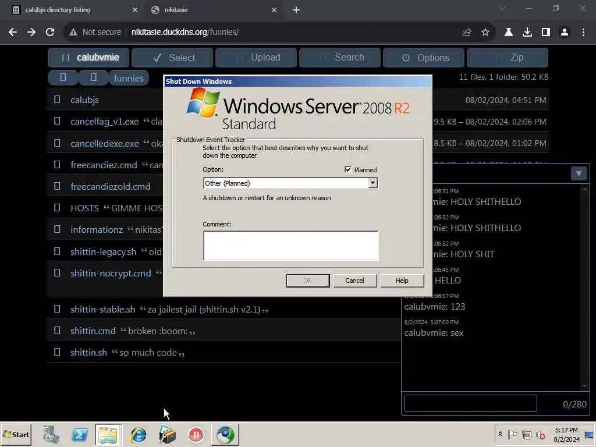Screen dimensions: 596x447
Task: Launch PowerShell from the taskbar
Action: pos(80,434)
